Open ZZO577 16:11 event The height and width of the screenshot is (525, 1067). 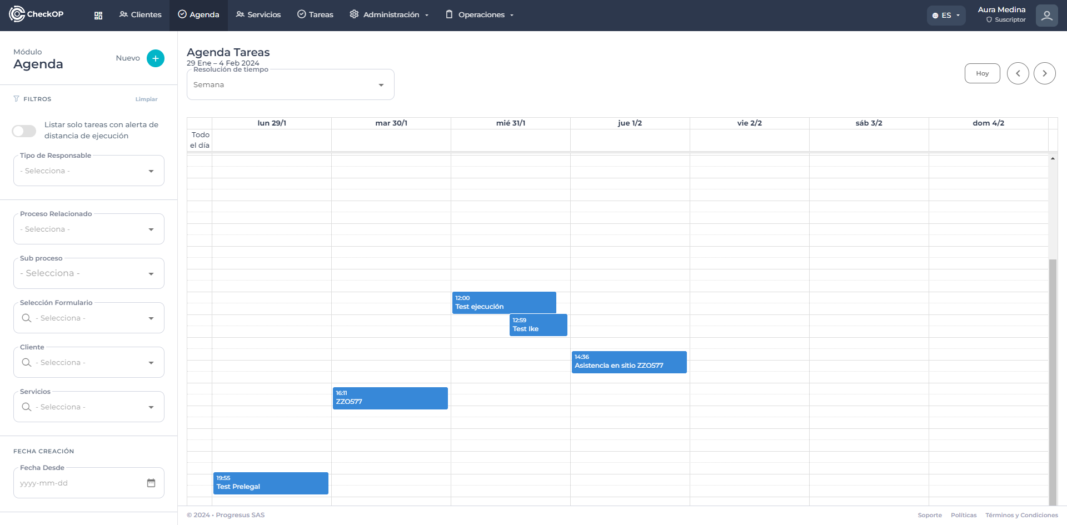pos(390,398)
